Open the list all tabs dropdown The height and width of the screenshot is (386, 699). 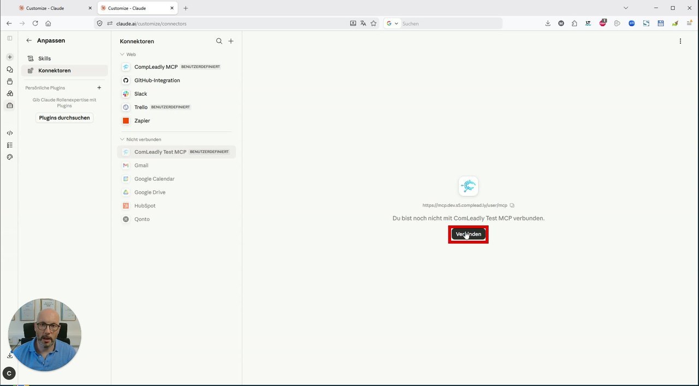click(626, 8)
